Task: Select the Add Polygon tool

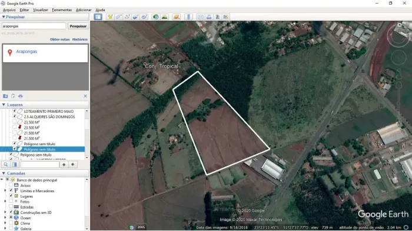Action: point(118,17)
